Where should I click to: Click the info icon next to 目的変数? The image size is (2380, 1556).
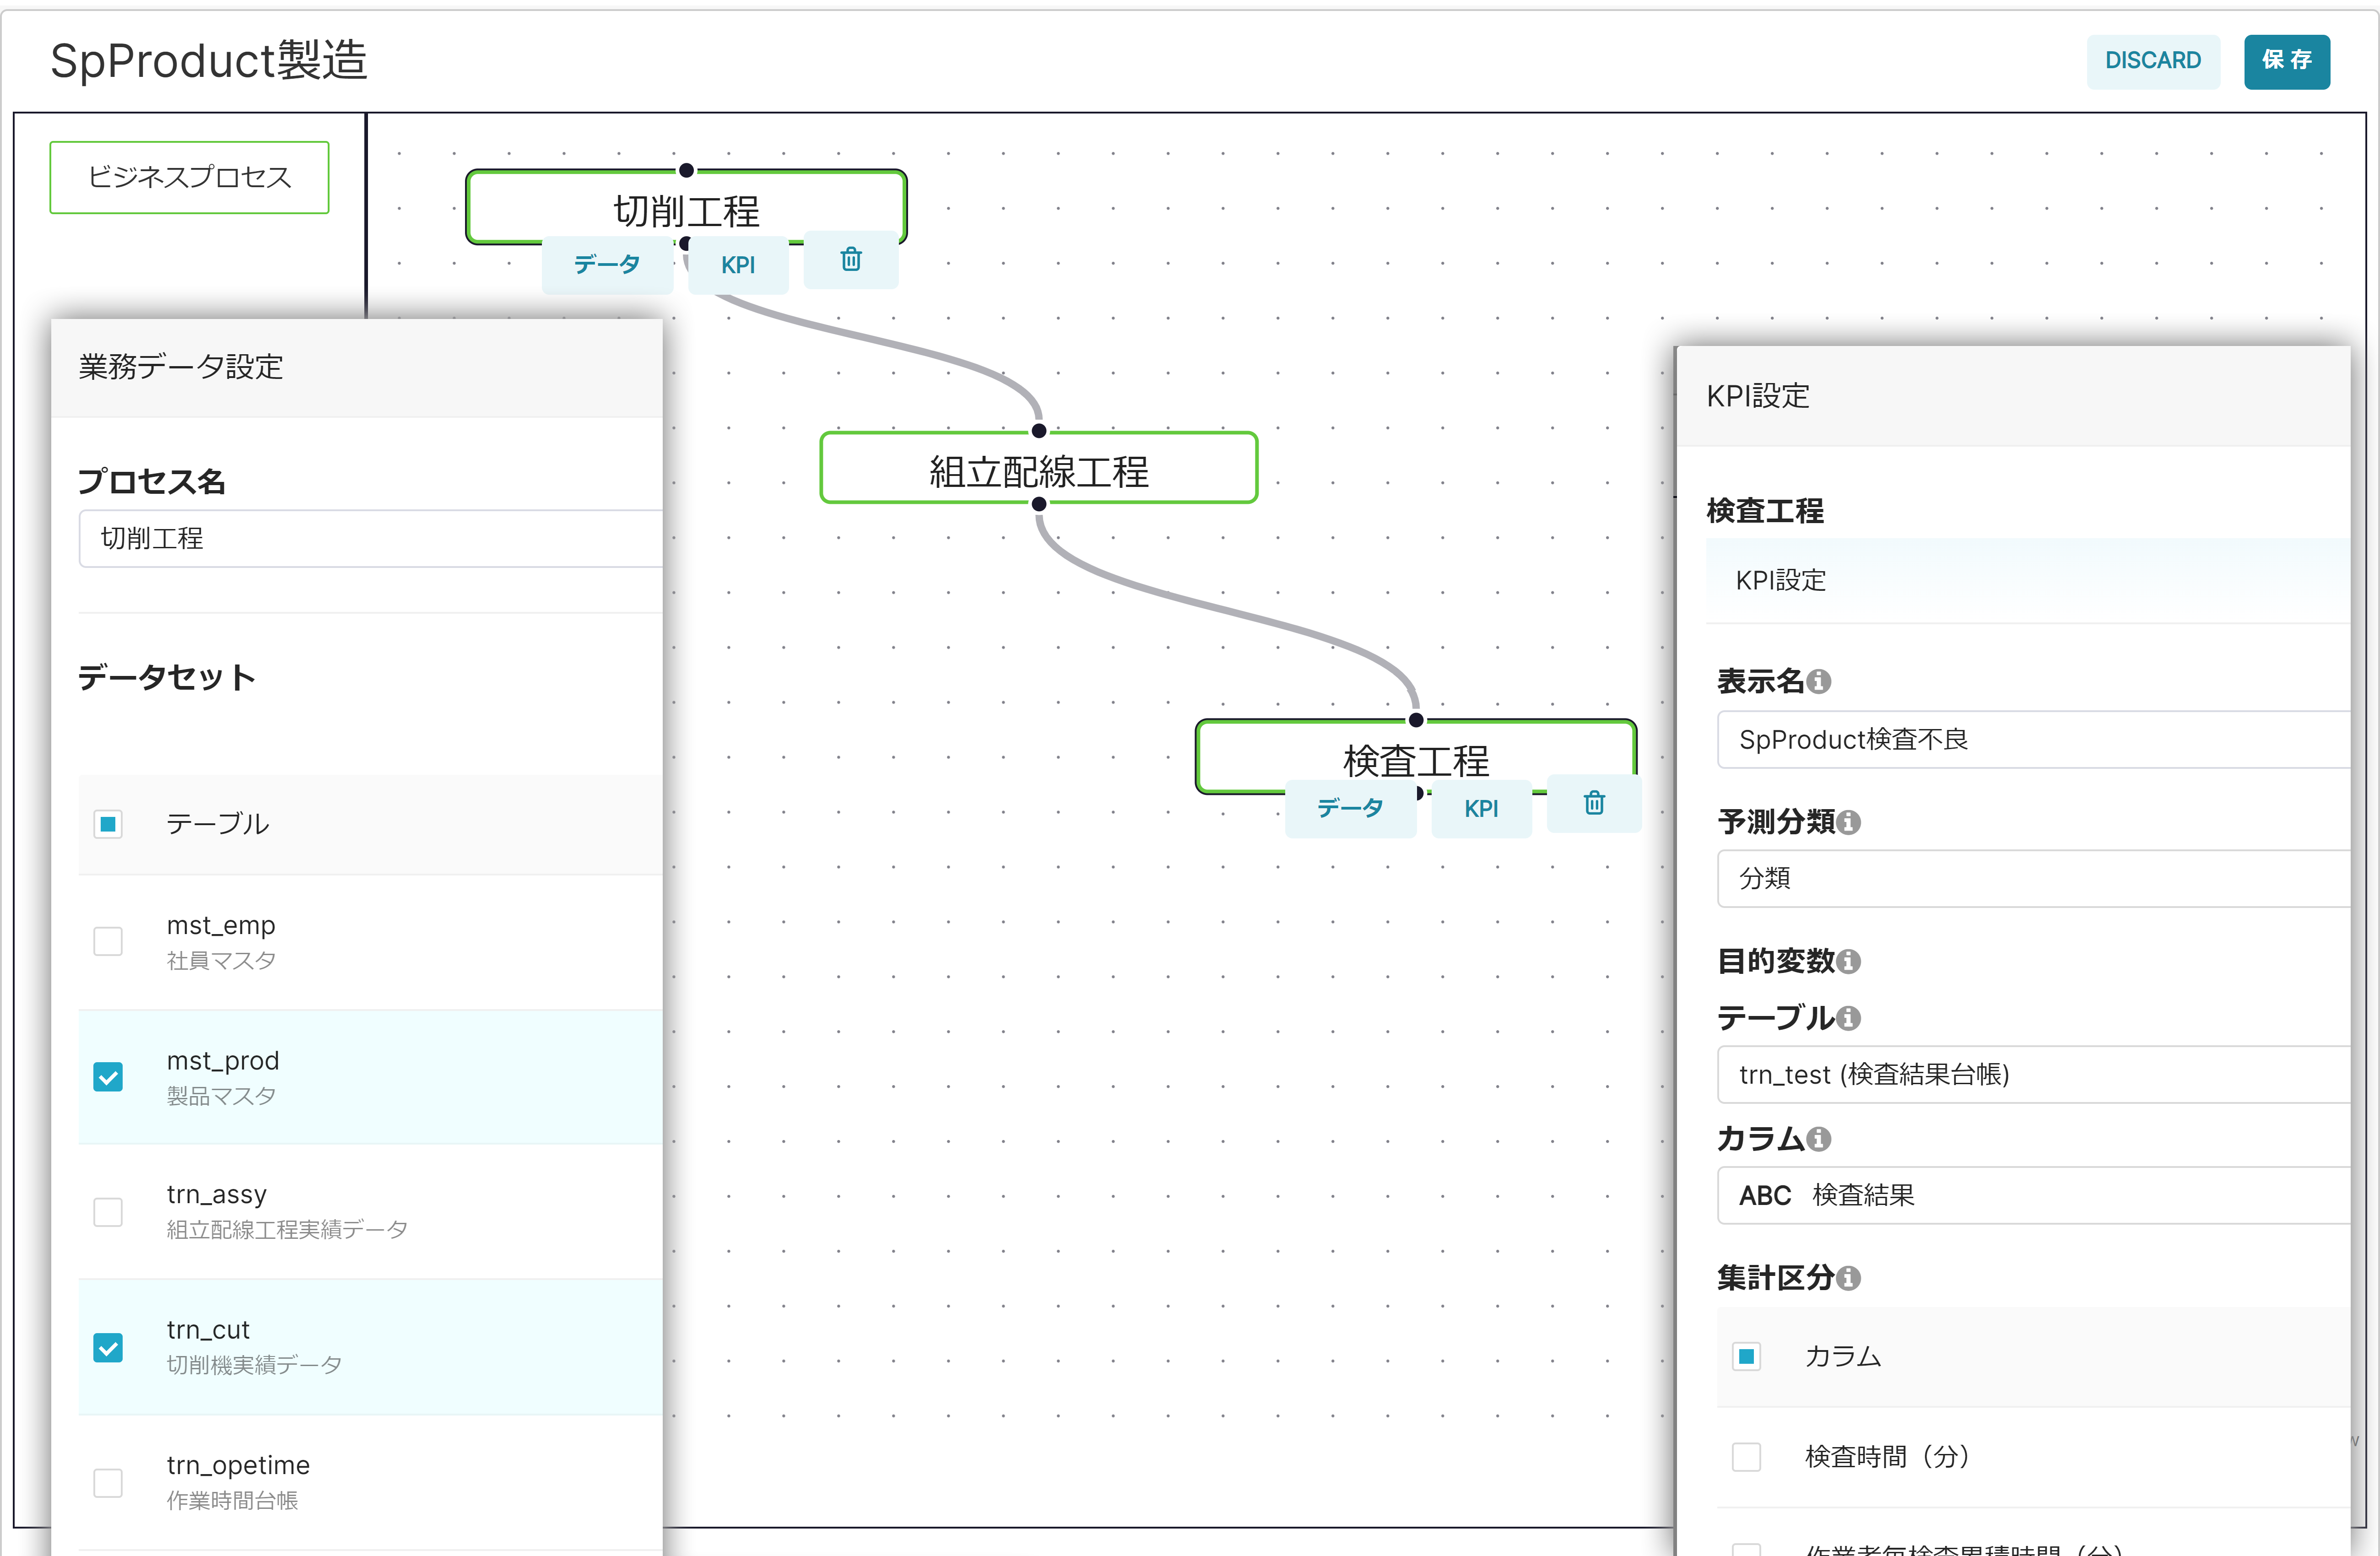click(1849, 962)
